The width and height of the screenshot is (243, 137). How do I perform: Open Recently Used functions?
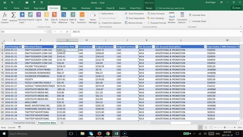(x=22, y=18)
